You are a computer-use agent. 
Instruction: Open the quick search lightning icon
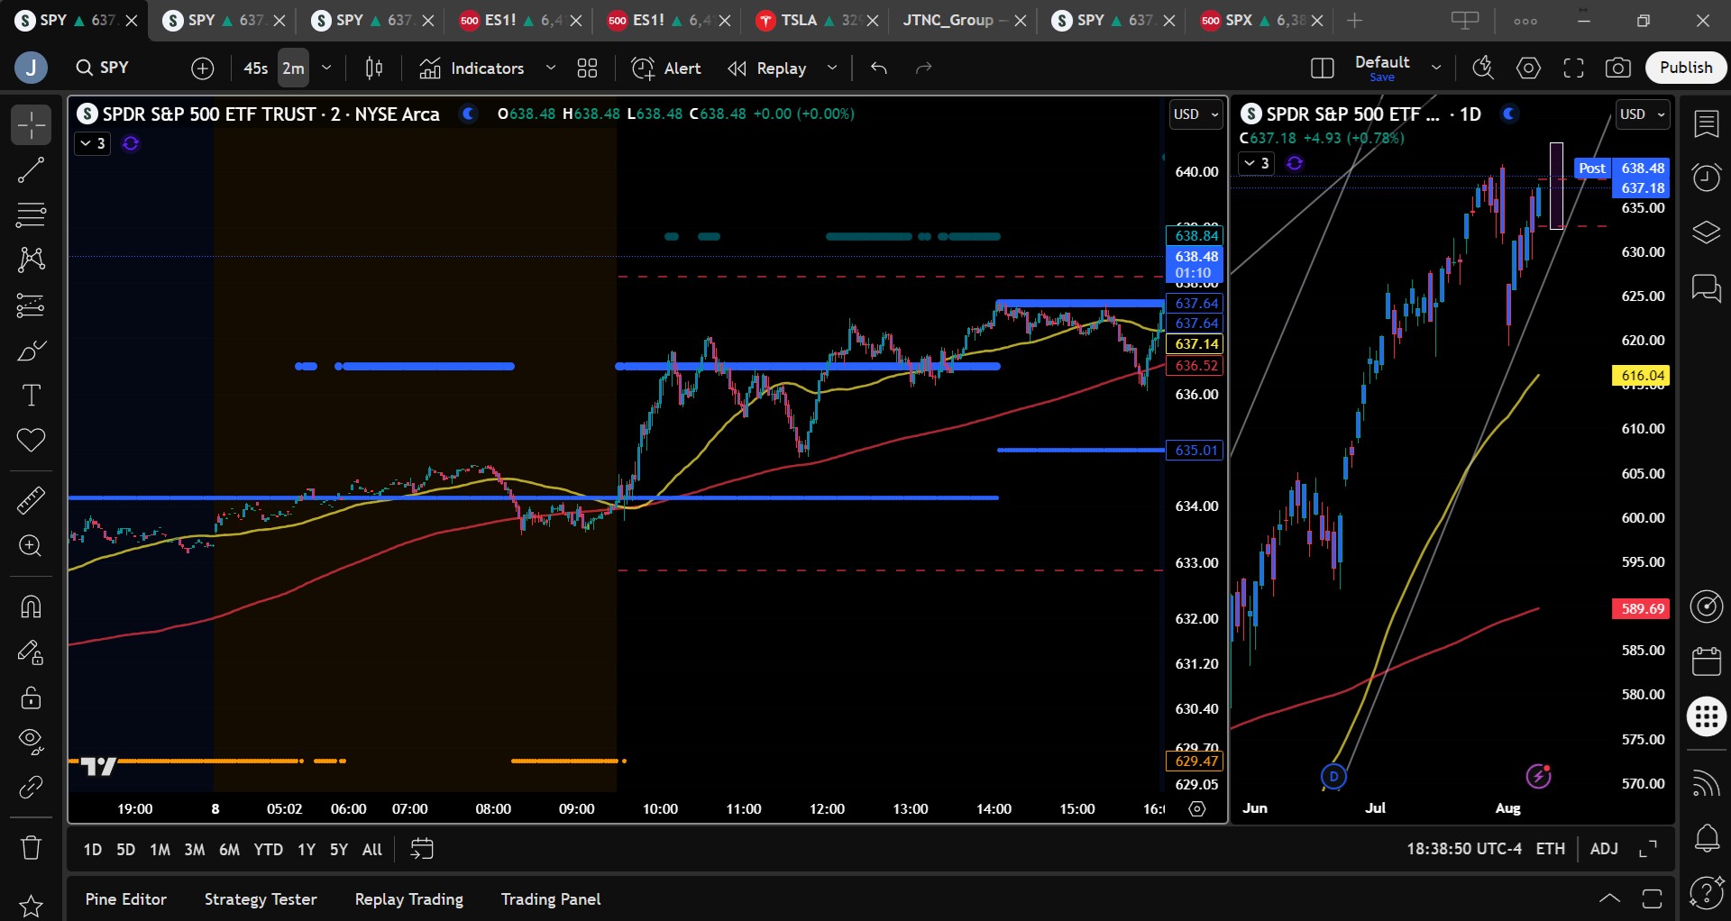pos(1483,68)
